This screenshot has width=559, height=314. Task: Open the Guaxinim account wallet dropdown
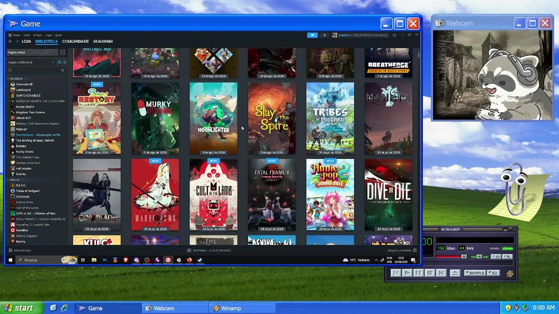pyautogui.click(x=360, y=35)
